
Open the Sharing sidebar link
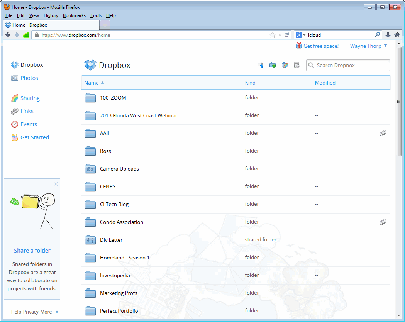coord(30,98)
